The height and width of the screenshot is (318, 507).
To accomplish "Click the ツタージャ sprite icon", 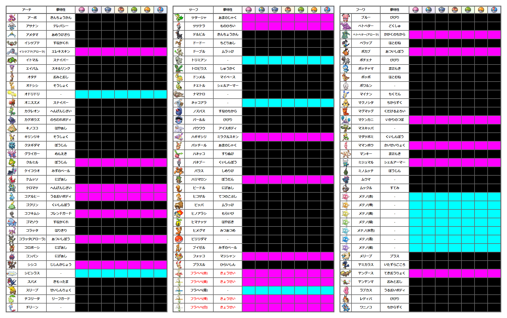I will [179, 18].
